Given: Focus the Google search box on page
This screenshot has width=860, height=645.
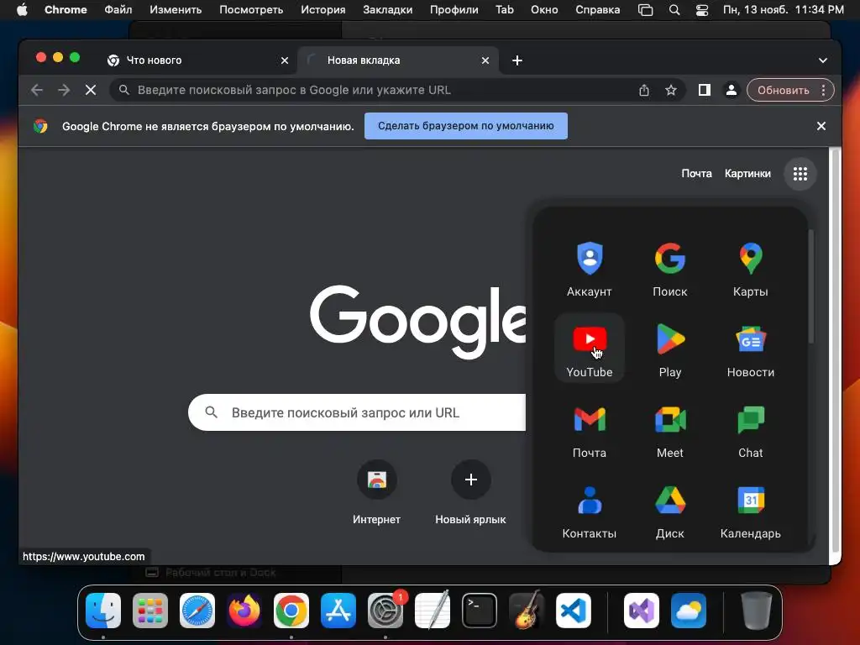Looking at the screenshot, I should coord(356,412).
